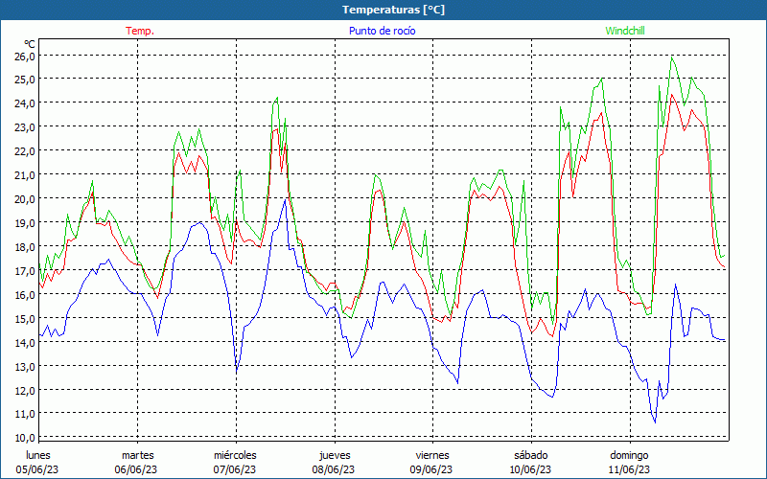Click the 24,0 y-axis value

point(25,103)
